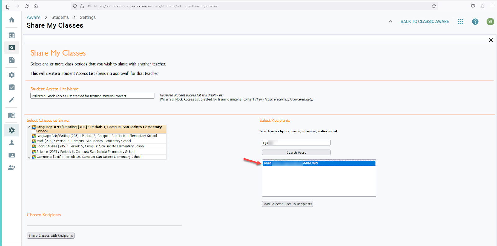The height and width of the screenshot is (246, 497).
Task: Open the apps grid icon
Action: click(x=461, y=21)
